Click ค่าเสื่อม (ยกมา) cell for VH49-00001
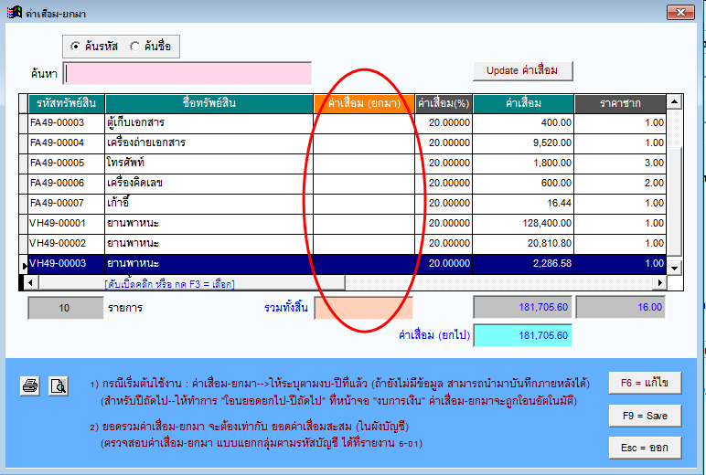This screenshot has height=475, width=706. click(364, 223)
